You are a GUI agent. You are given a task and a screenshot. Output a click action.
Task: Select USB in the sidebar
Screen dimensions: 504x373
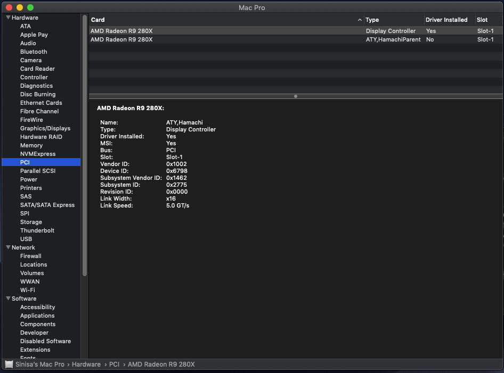pyautogui.click(x=26, y=239)
